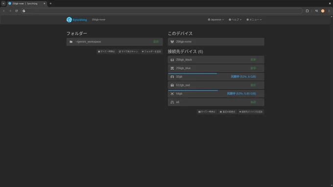Go forward with browser forward arrow

[10, 11]
